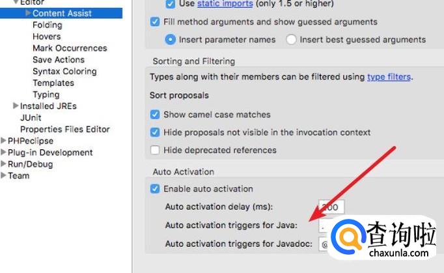Open the type filters link
Image resolution: width=444 pixels, height=273 pixels.
(x=389, y=77)
